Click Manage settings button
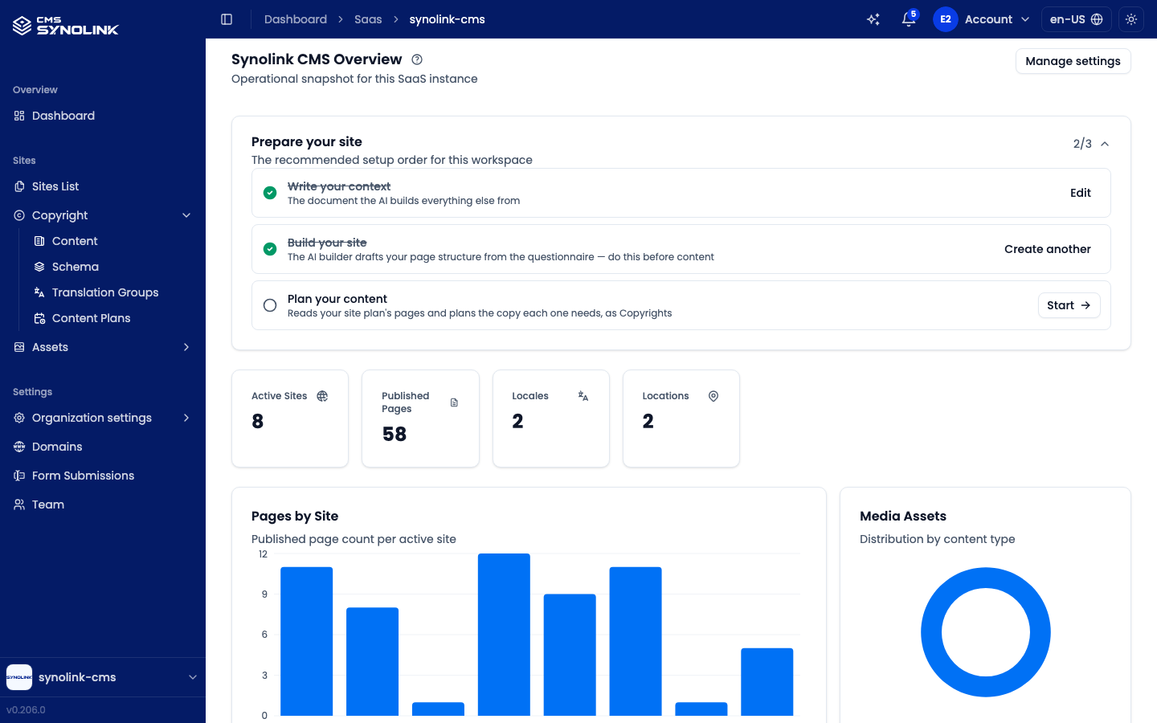1157x723 pixels. tap(1073, 61)
